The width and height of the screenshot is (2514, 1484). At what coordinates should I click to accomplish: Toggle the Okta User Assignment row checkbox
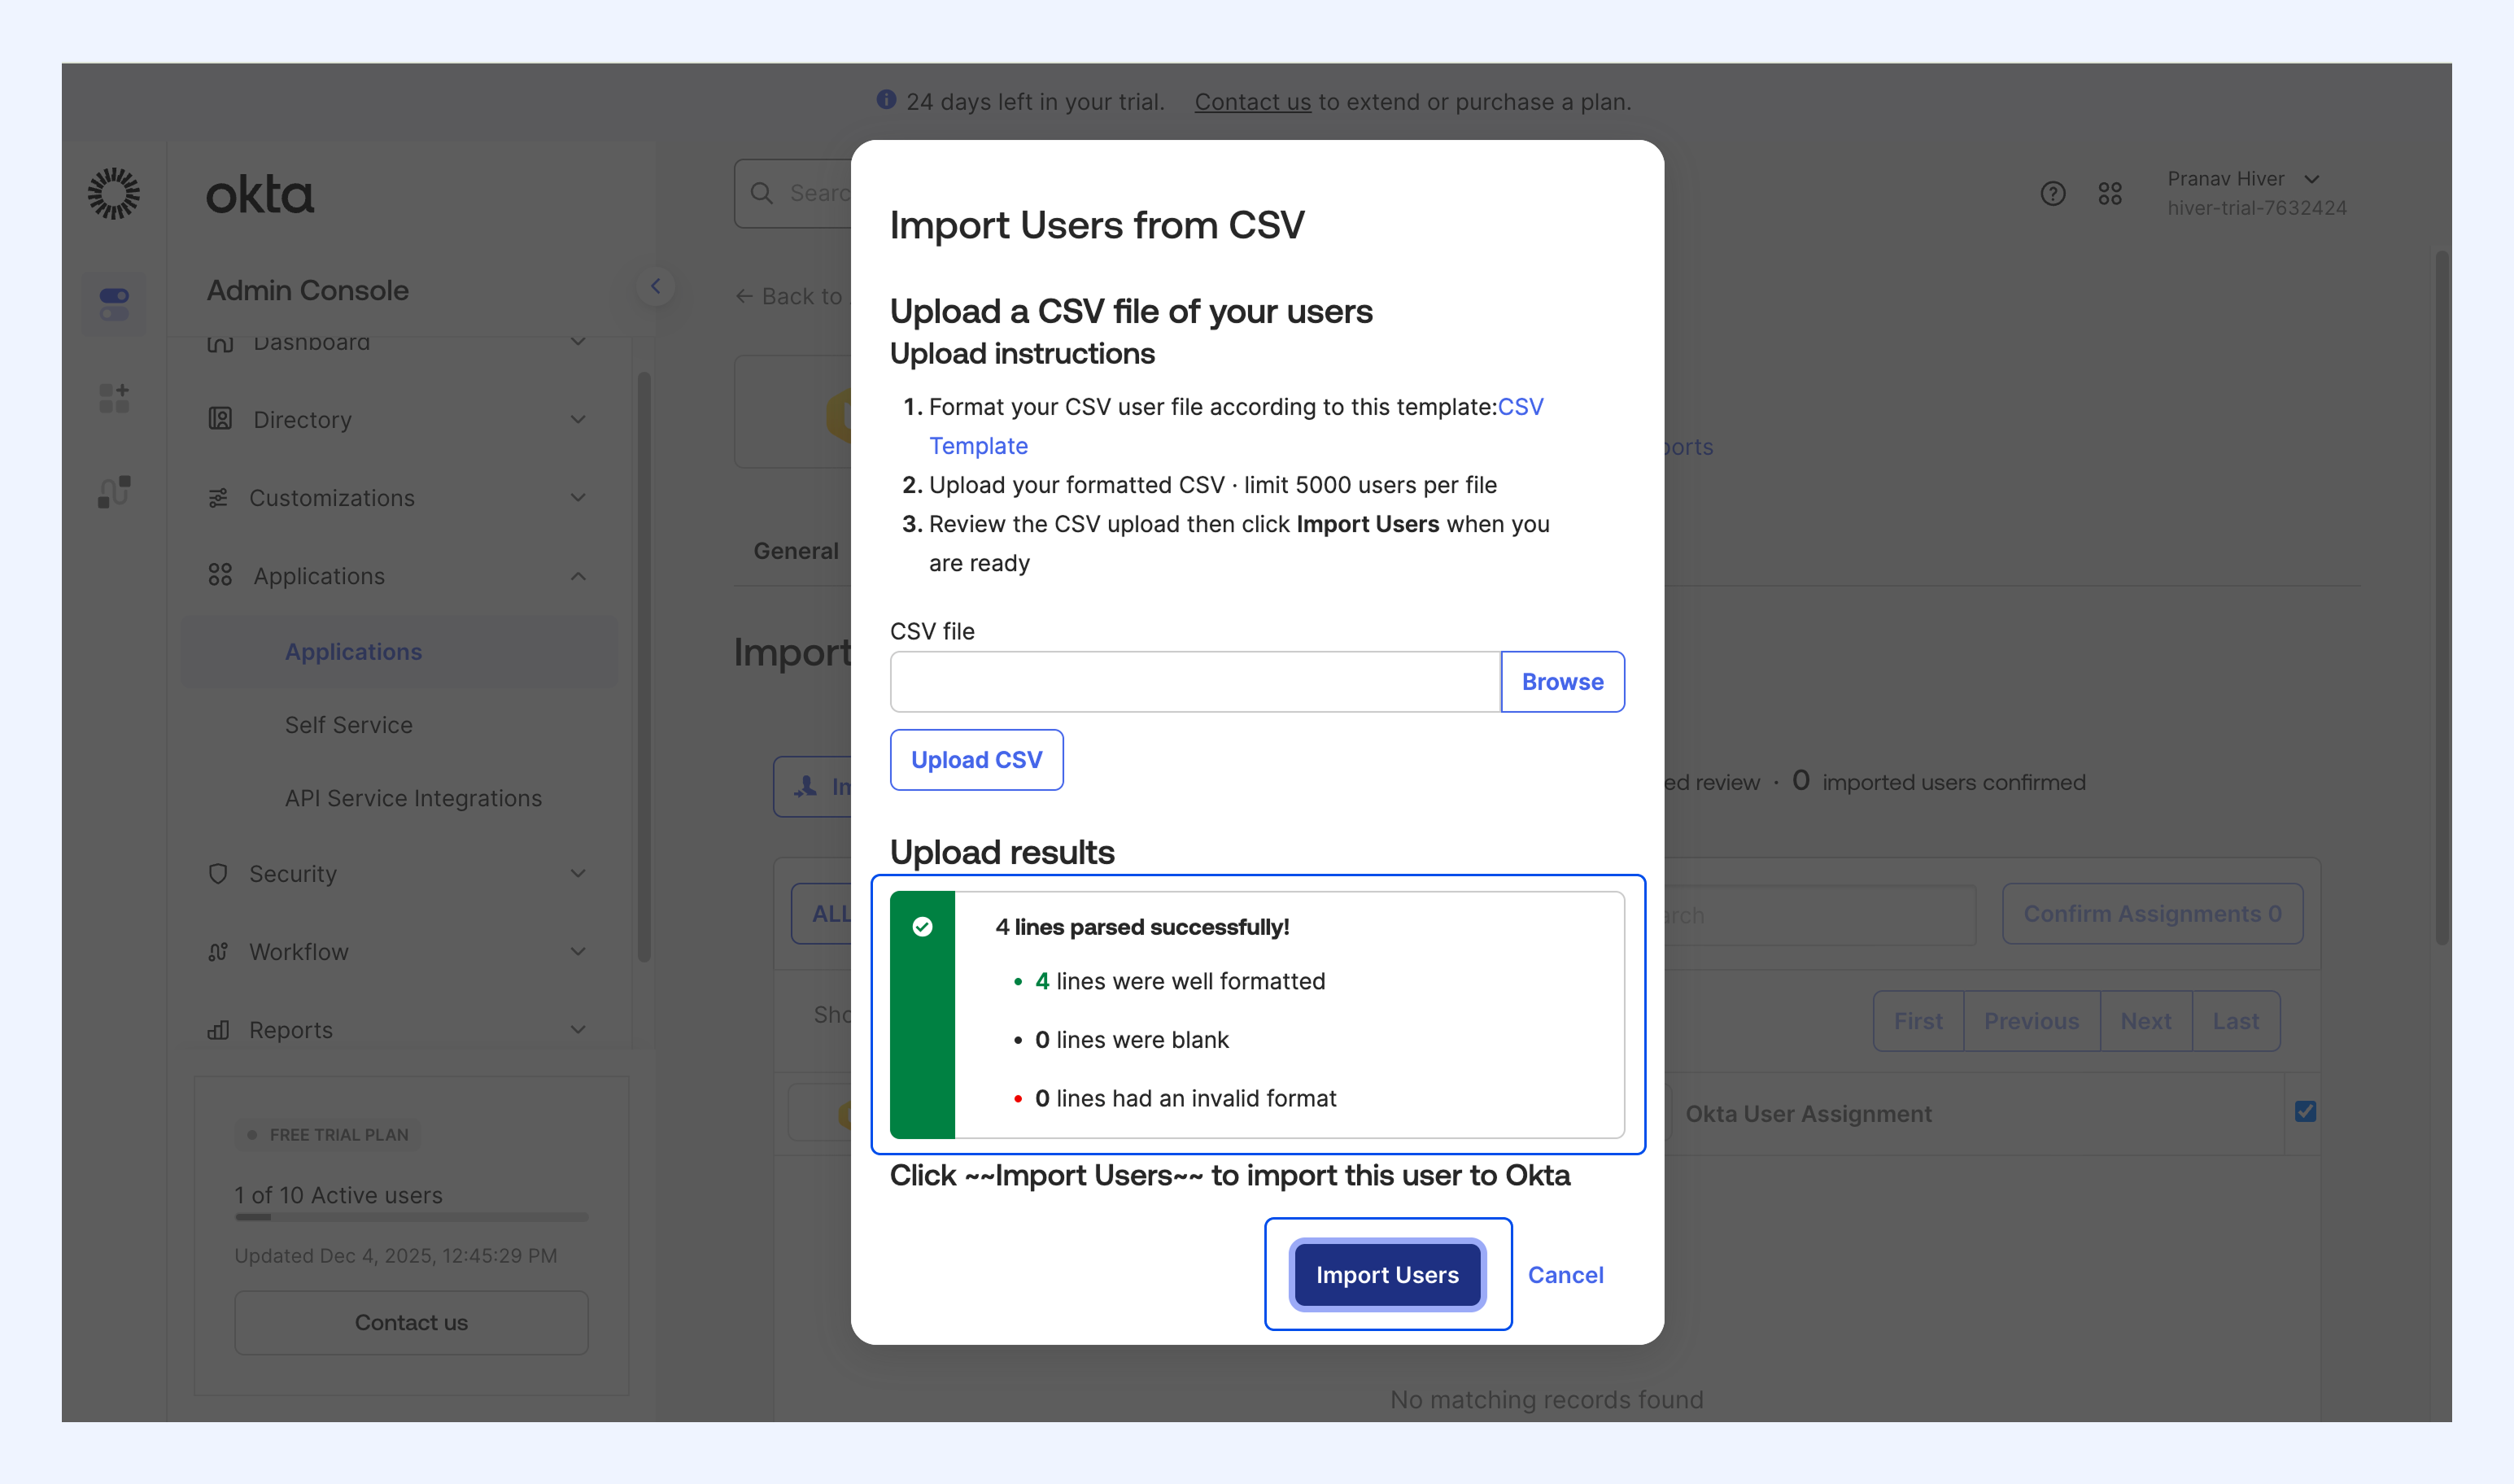click(2306, 1111)
